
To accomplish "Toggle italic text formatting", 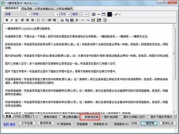I will [12, 20].
